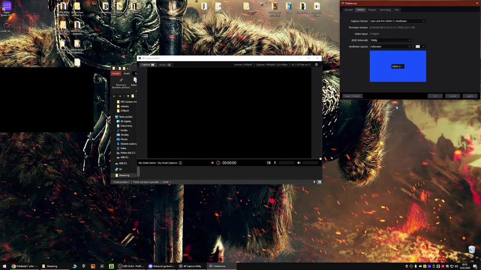Expand the Capture Device dropdown
Screen dimensions: 481x270
click(x=398, y=21)
